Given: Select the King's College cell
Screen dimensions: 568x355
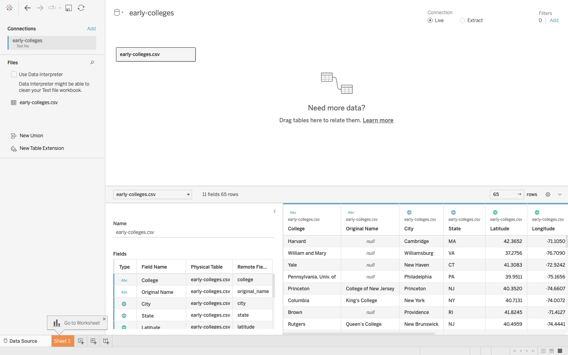Looking at the screenshot, I should pos(370,301).
